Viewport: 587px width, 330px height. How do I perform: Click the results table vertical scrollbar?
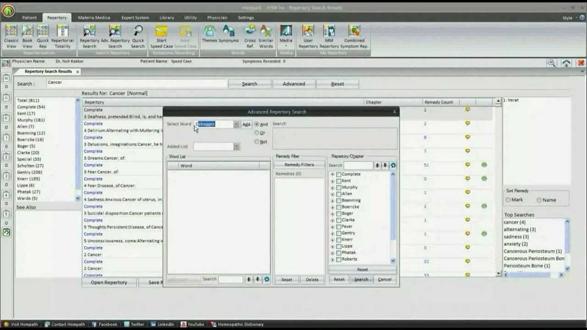498,187
